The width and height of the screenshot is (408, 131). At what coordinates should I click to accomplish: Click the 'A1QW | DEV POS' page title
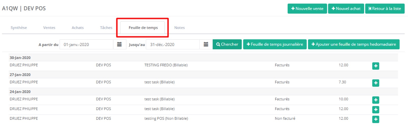point(24,8)
